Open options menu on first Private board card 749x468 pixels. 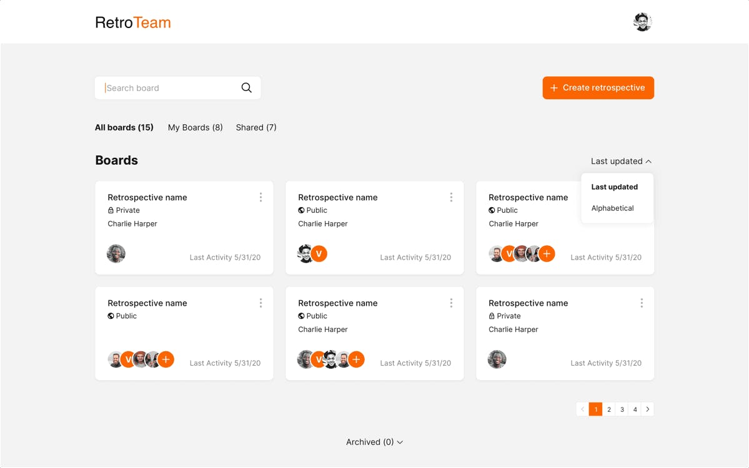(260, 198)
